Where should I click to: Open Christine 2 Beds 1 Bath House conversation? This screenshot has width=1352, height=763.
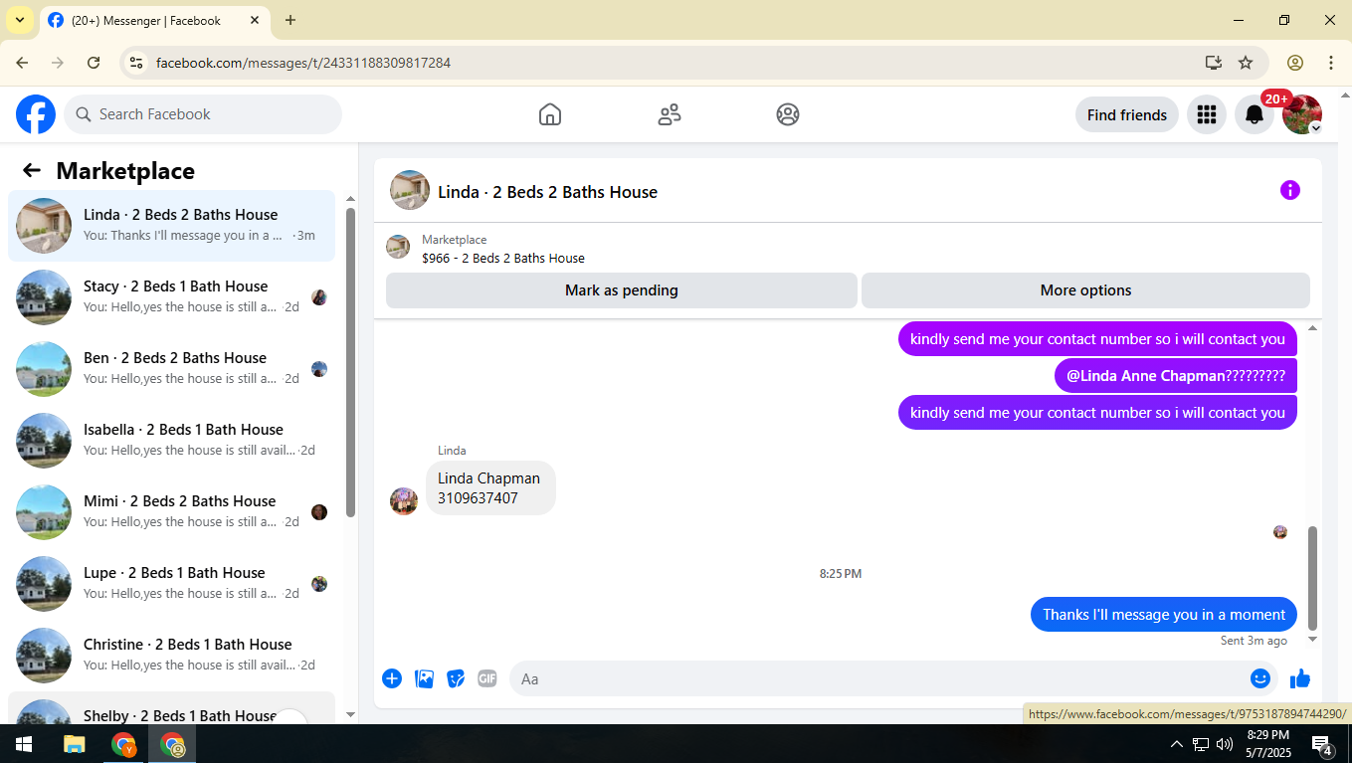click(171, 656)
